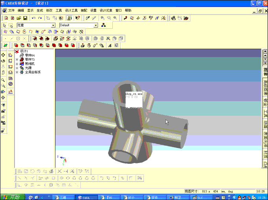
Task: Switch to the 钣金 catalog tab
Action: coord(265,102)
